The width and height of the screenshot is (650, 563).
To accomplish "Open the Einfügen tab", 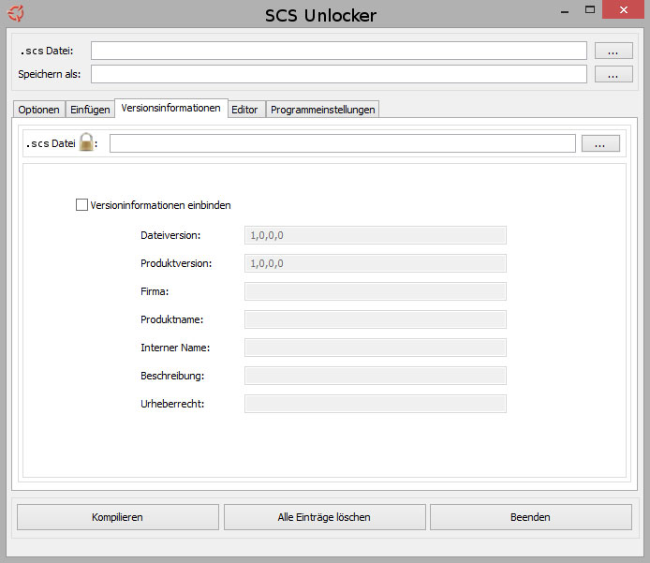I will tap(90, 110).
